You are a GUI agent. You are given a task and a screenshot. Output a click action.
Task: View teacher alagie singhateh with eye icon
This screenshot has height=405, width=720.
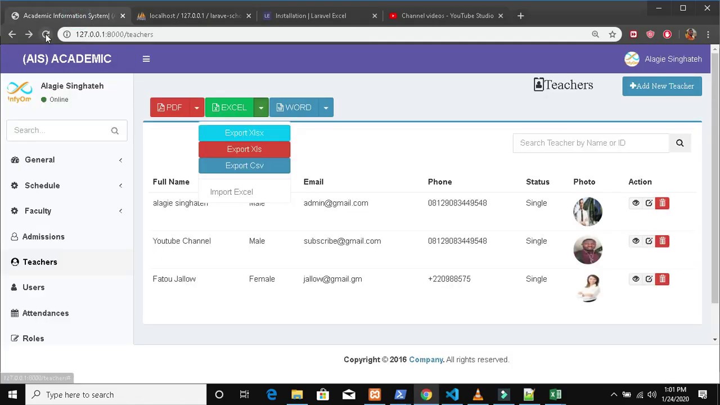(x=636, y=203)
